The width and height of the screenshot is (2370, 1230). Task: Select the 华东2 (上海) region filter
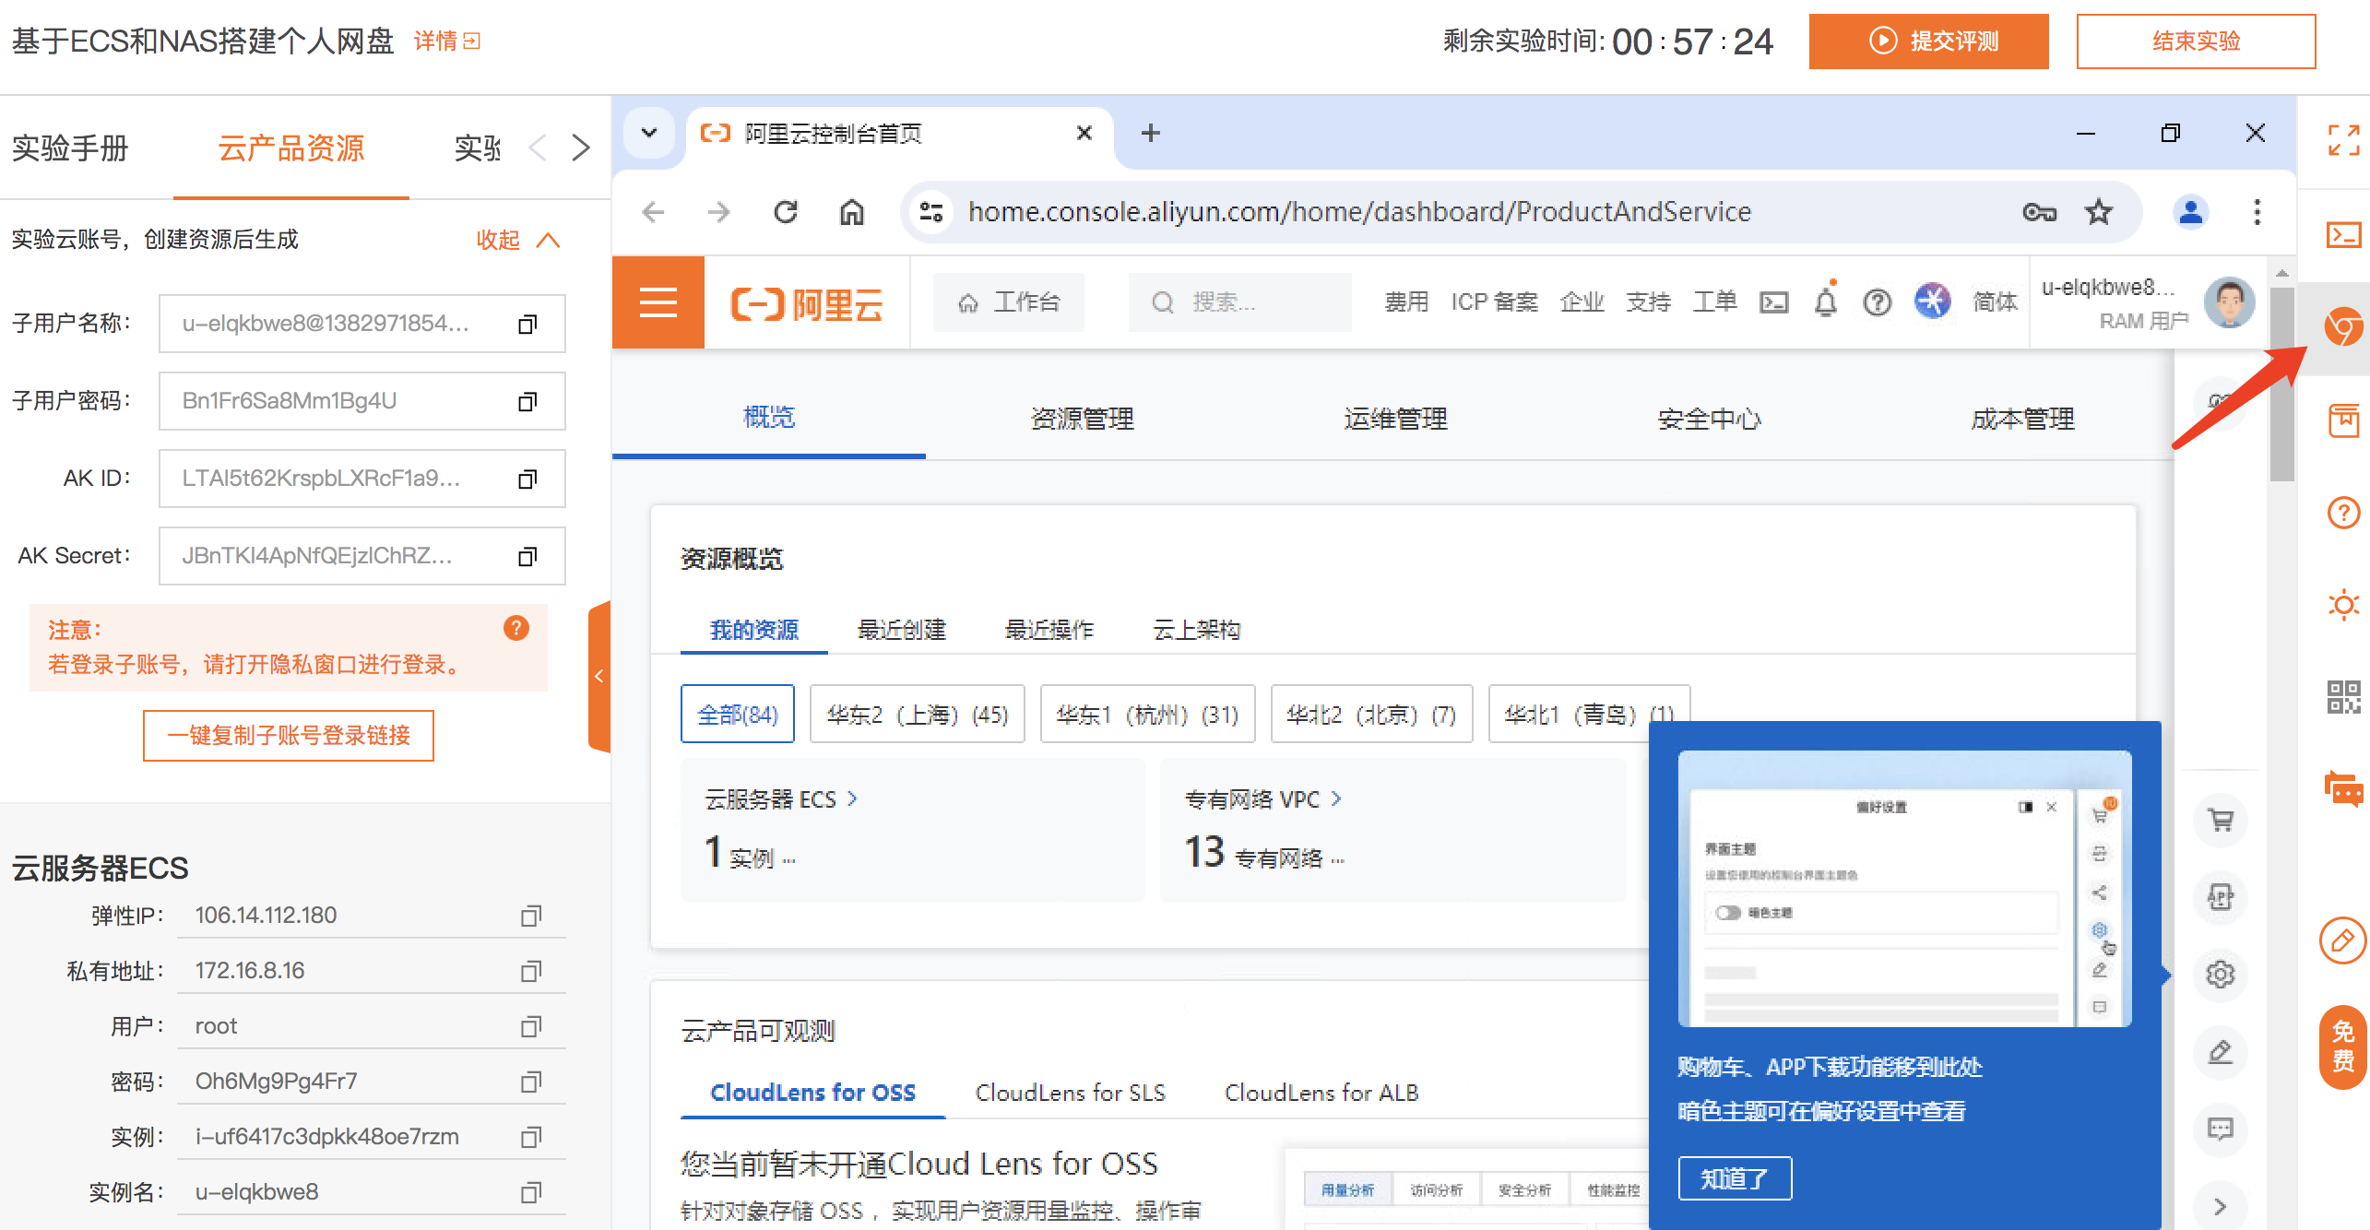point(917,715)
